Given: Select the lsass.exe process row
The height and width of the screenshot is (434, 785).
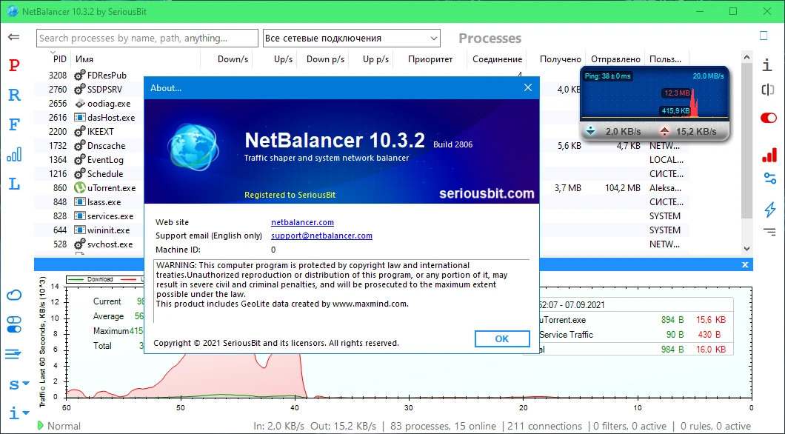Looking at the screenshot, I should coord(361,202).
